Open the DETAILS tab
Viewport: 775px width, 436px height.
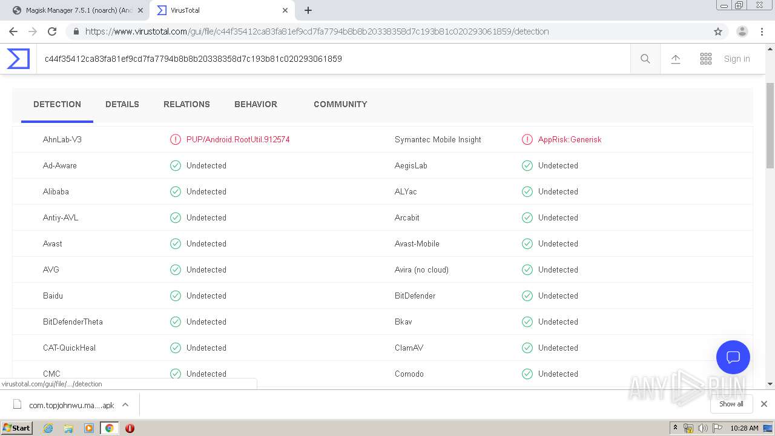(x=122, y=104)
